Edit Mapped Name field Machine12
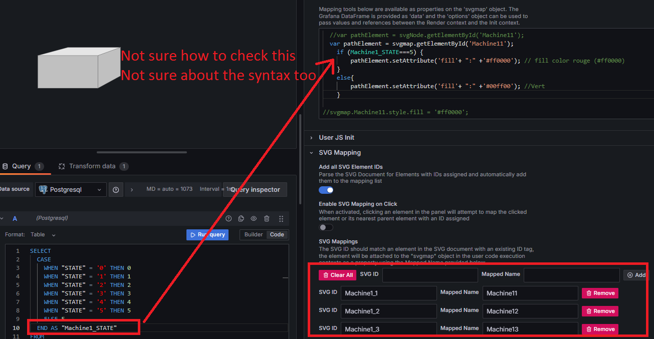The image size is (654, 339). [531, 311]
